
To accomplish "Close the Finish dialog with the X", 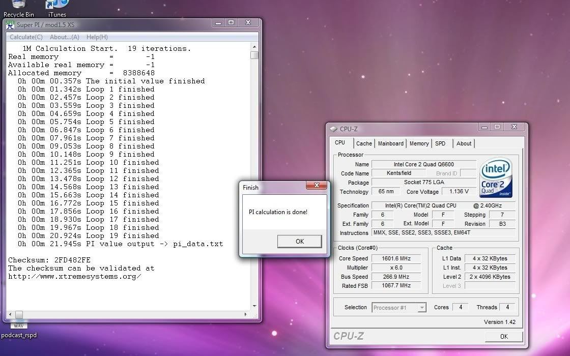I will tap(317, 185).
